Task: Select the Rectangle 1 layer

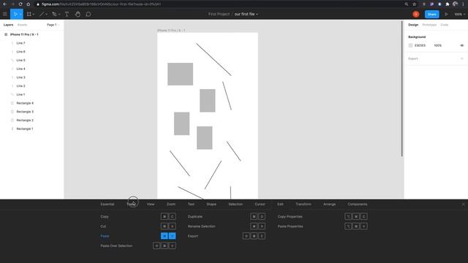Action: coord(25,129)
